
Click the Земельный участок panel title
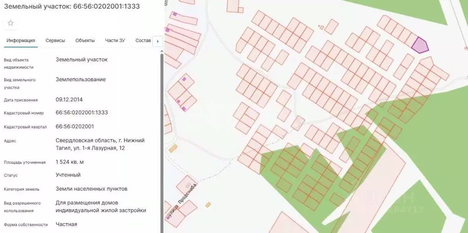(x=72, y=6)
